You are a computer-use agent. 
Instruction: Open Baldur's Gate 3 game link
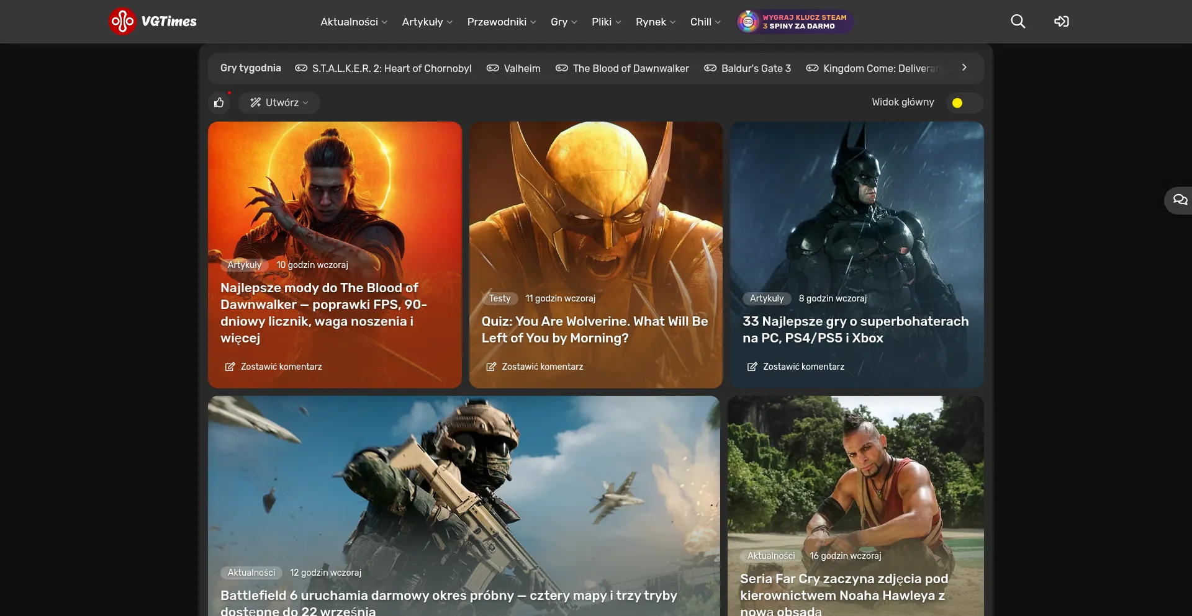pos(756,68)
